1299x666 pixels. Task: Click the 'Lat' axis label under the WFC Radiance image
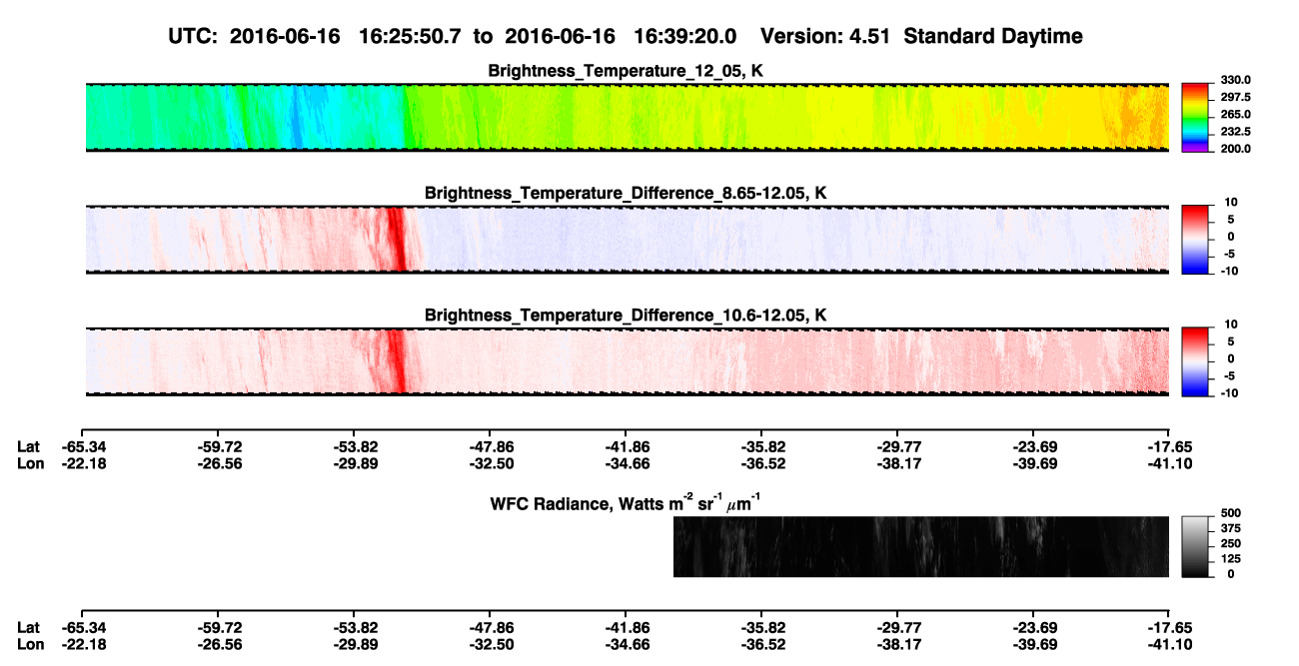28,627
